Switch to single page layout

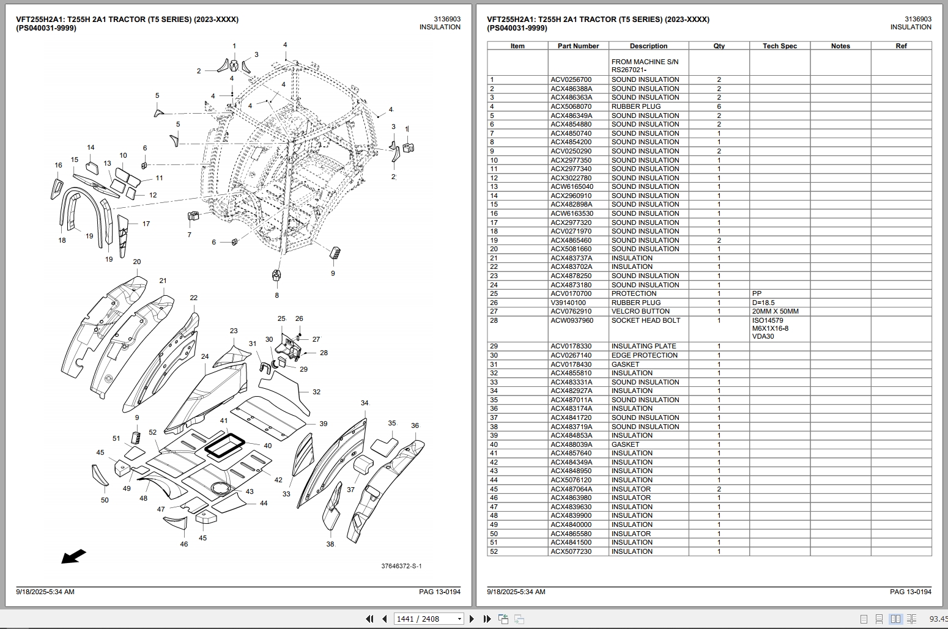(x=864, y=618)
